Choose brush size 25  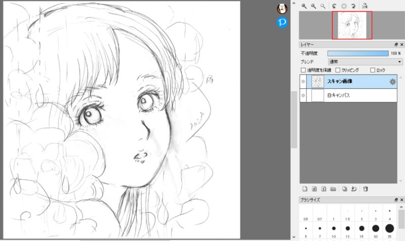(389, 231)
